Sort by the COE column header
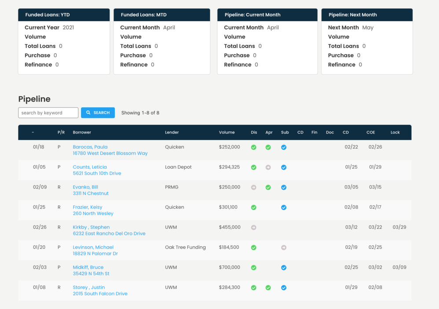The width and height of the screenshot is (439, 309). [x=370, y=132]
